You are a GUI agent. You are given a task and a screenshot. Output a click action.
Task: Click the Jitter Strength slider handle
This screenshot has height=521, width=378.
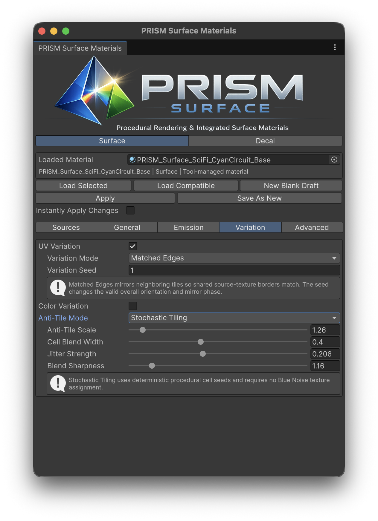coord(203,354)
